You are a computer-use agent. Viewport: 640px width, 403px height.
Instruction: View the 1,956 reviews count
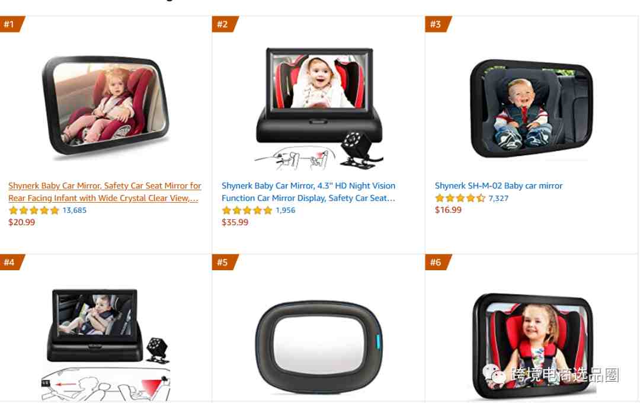click(x=285, y=210)
